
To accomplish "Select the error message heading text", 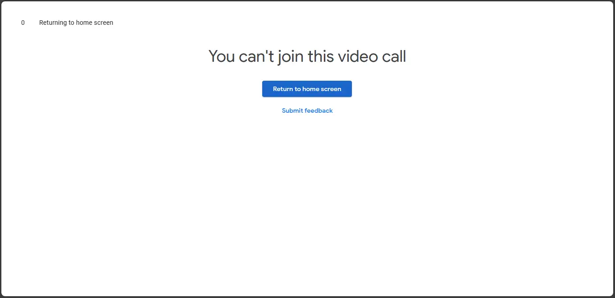I will [x=307, y=56].
